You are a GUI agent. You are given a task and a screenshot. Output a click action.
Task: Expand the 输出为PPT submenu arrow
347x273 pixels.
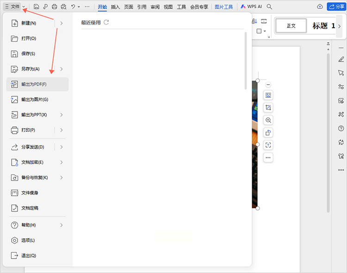(x=61, y=115)
